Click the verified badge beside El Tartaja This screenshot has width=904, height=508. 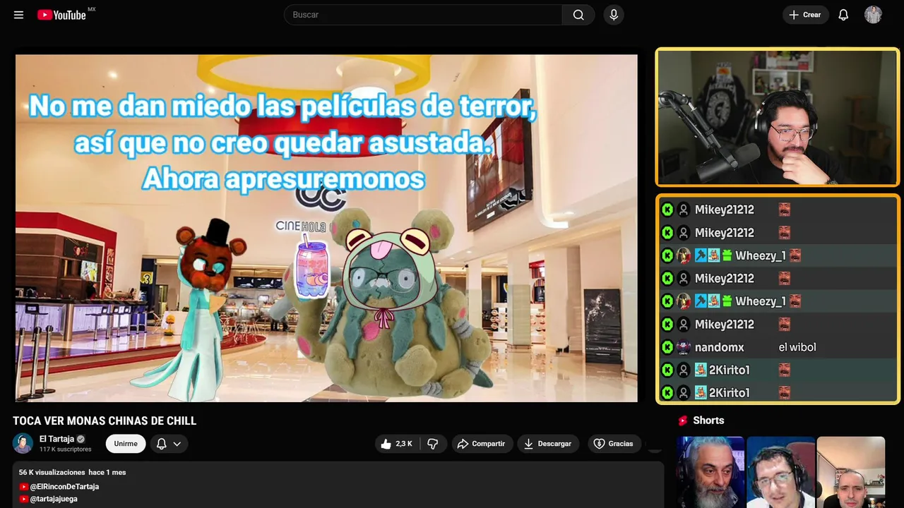81,439
